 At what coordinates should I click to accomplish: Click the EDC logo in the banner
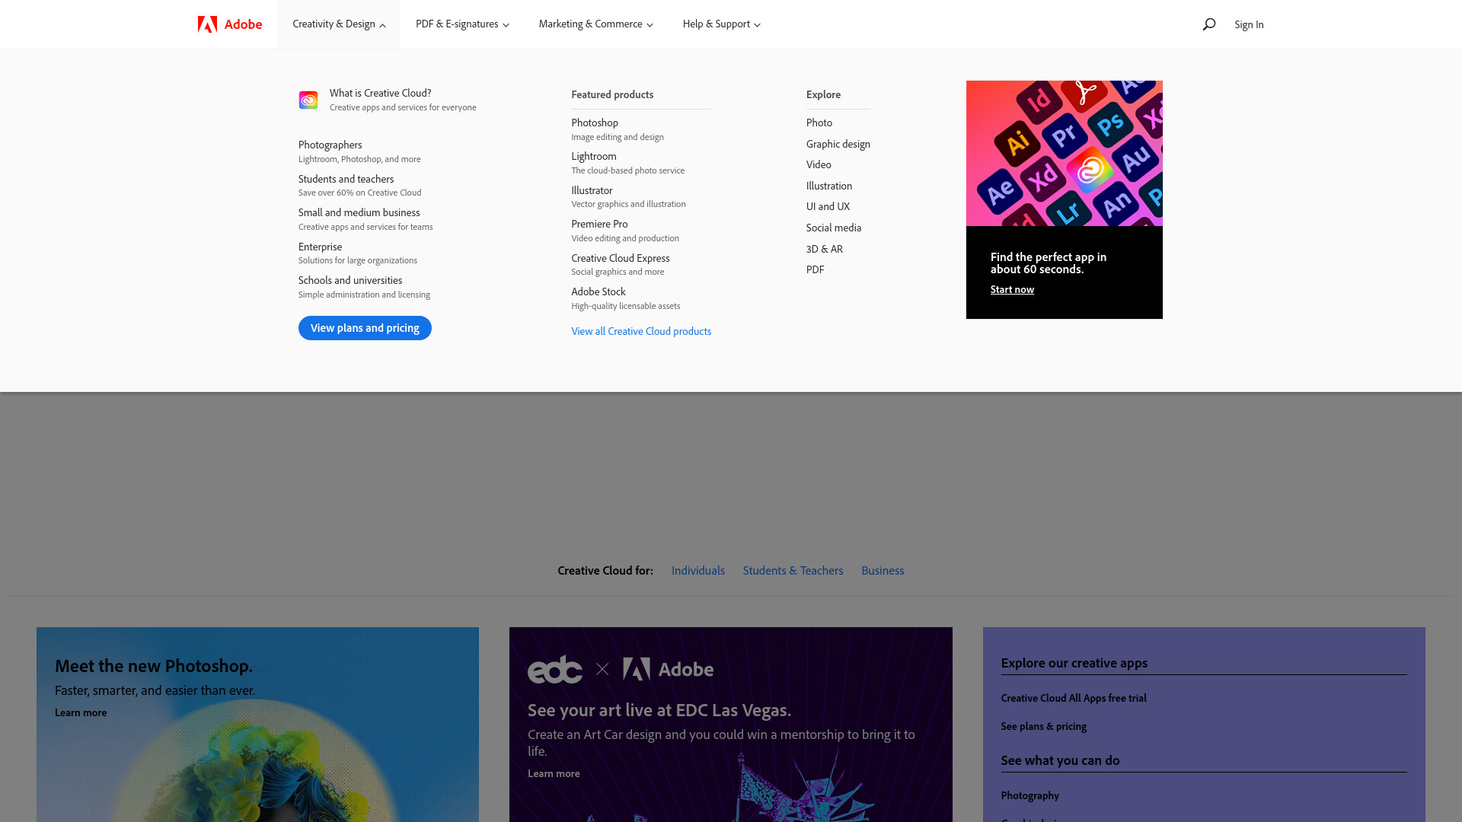coord(555,669)
